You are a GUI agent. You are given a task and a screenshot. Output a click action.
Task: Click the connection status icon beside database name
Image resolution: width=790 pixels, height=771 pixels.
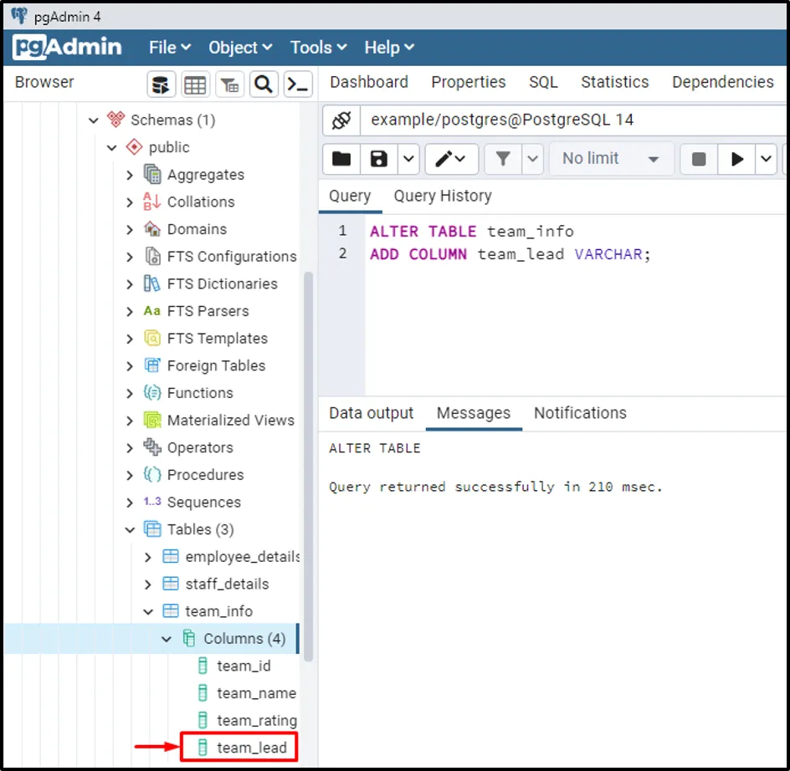[x=341, y=120]
